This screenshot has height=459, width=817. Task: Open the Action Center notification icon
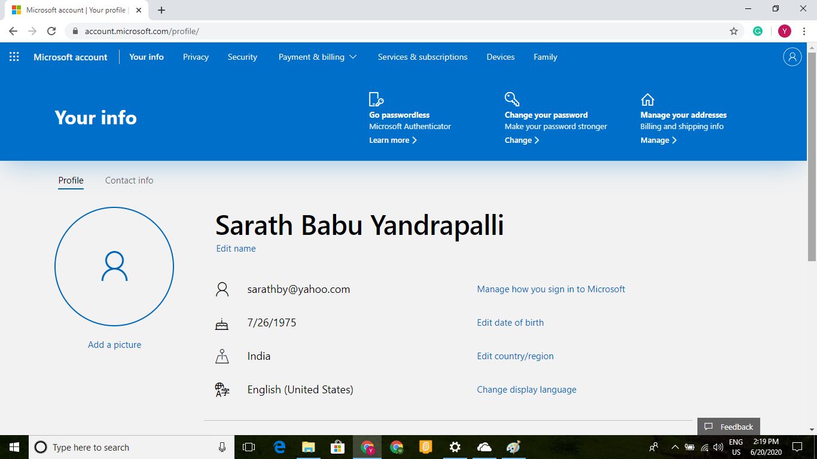click(797, 446)
